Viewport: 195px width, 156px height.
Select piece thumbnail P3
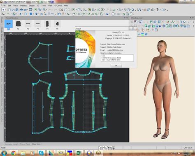[x=28, y=25]
